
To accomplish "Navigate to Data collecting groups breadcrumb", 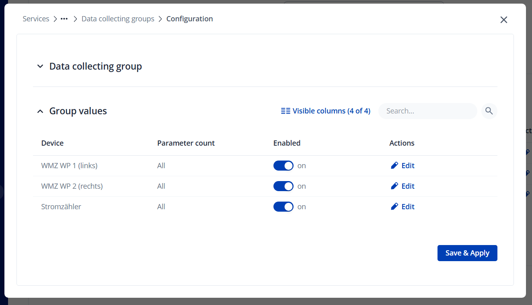I will [118, 19].
